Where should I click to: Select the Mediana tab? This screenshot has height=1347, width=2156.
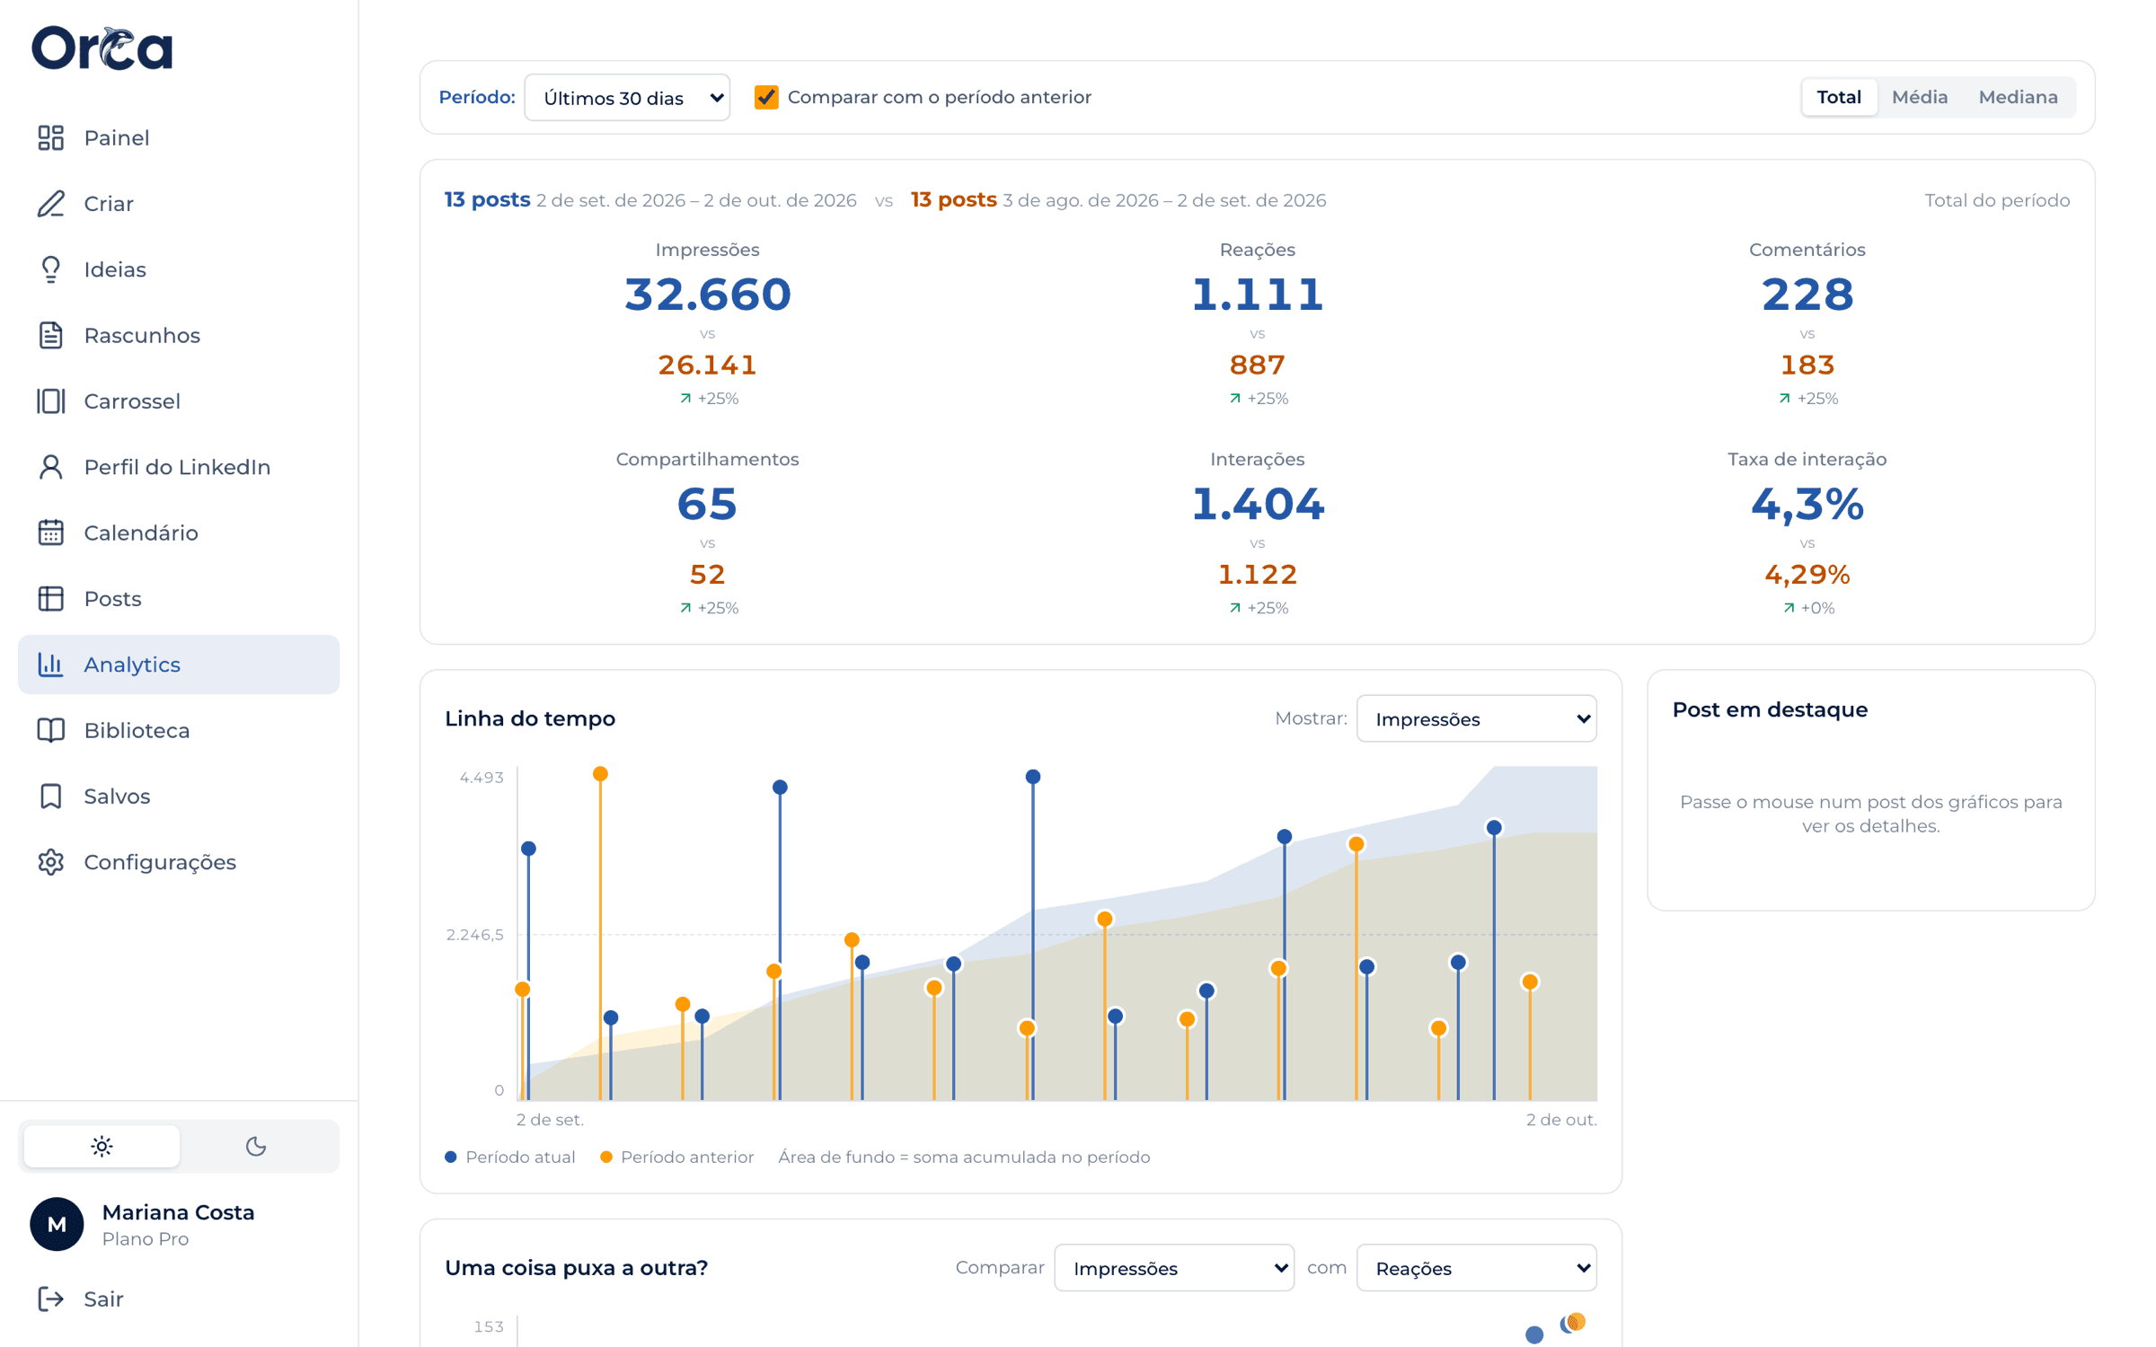2018,97
